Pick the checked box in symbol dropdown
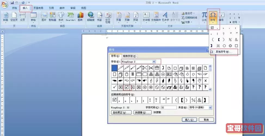This screenshot has height=136, width=265. [212, 27]
